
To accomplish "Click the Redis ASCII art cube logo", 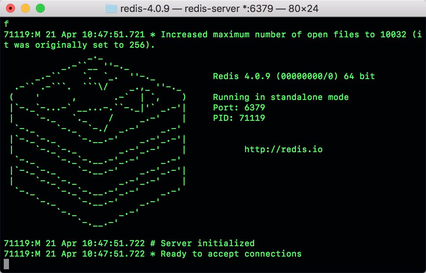I will point(97,142).
